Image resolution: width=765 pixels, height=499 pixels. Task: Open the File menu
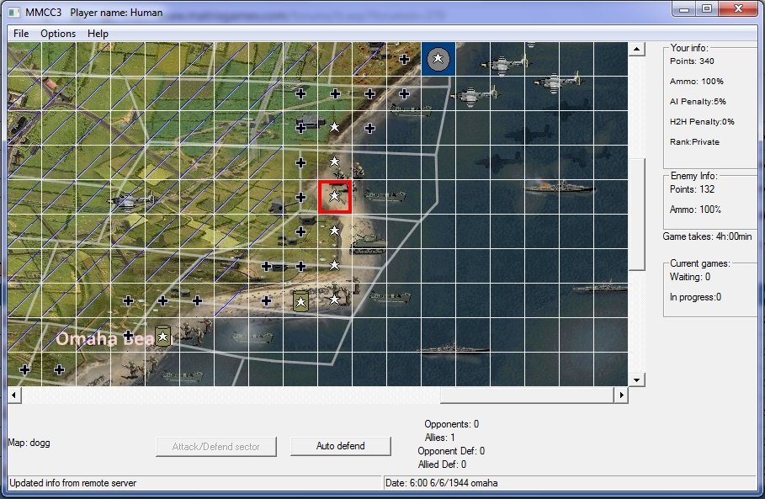coord(21,33)
